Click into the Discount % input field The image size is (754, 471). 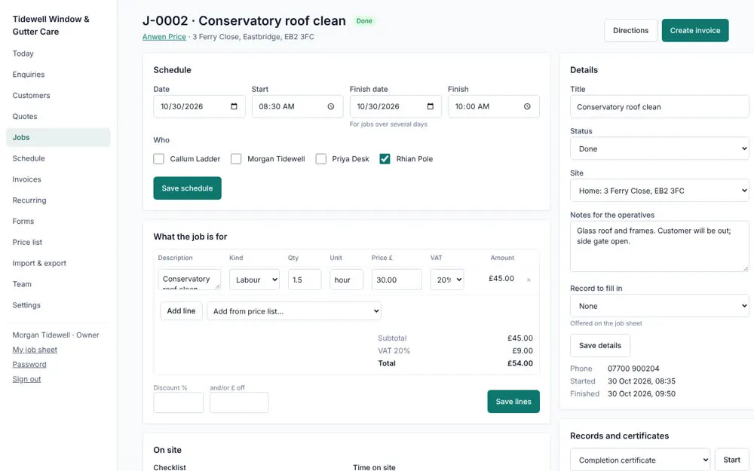(179, 402)
